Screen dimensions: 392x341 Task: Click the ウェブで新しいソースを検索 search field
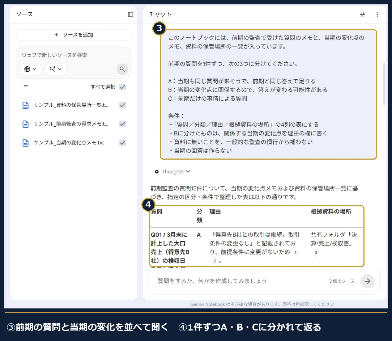[54, 55]
